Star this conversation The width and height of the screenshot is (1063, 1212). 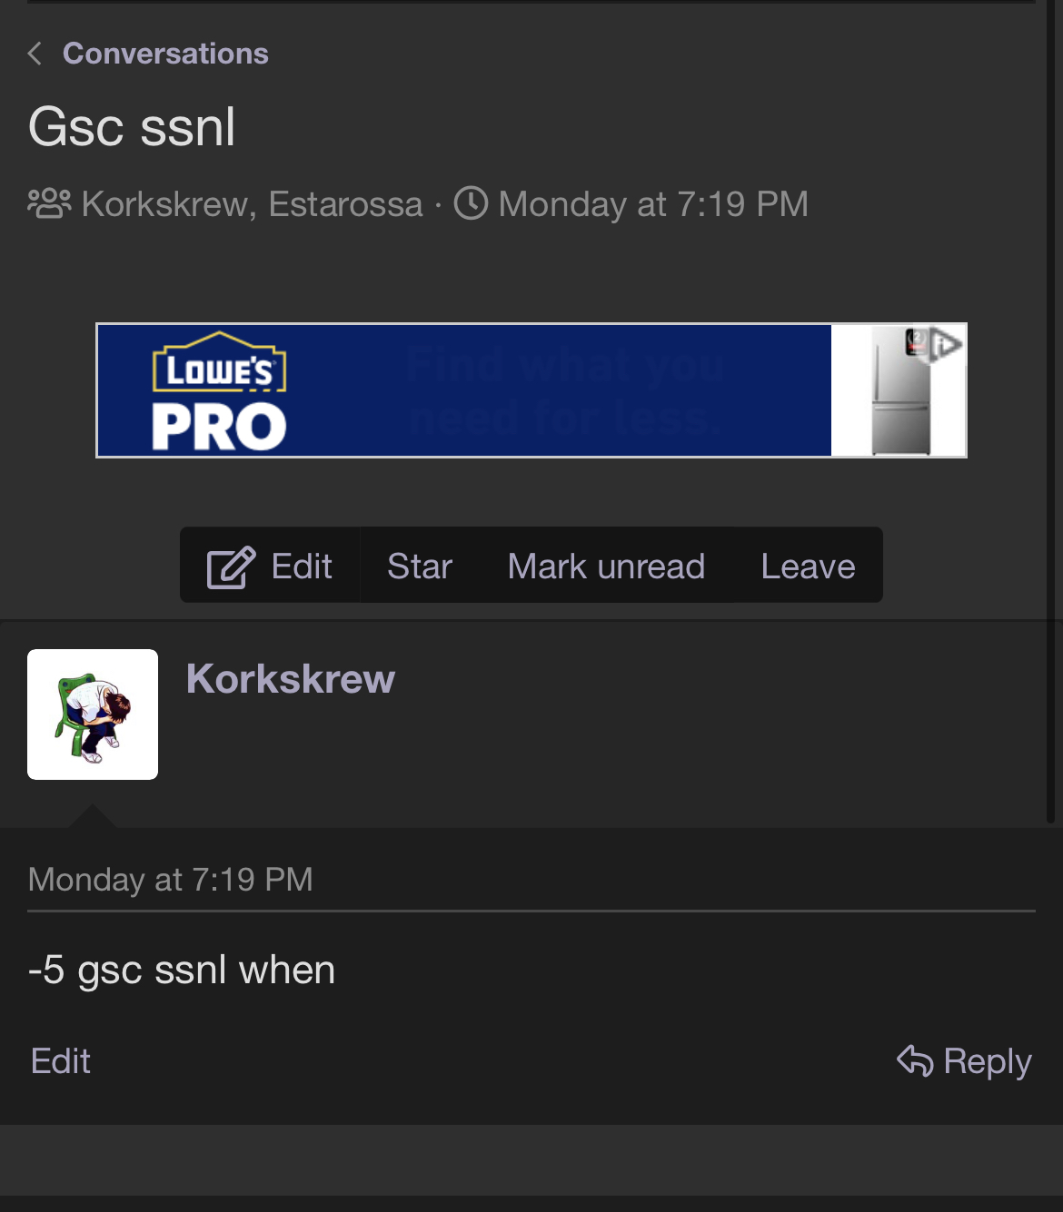pyautogui.click(x=419, y=567)
